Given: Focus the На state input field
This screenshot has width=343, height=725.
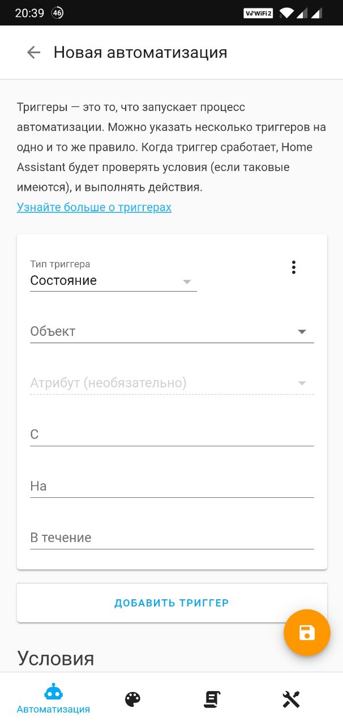Looking at the screenshot, I should click(x=171, y=487).
